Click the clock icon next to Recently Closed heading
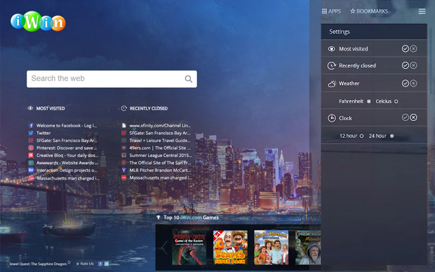 click(x=124, y=108)
